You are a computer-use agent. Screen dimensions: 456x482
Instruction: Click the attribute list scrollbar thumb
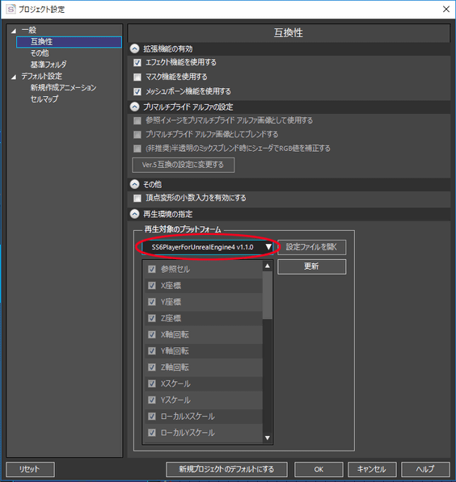coord(268,295)
